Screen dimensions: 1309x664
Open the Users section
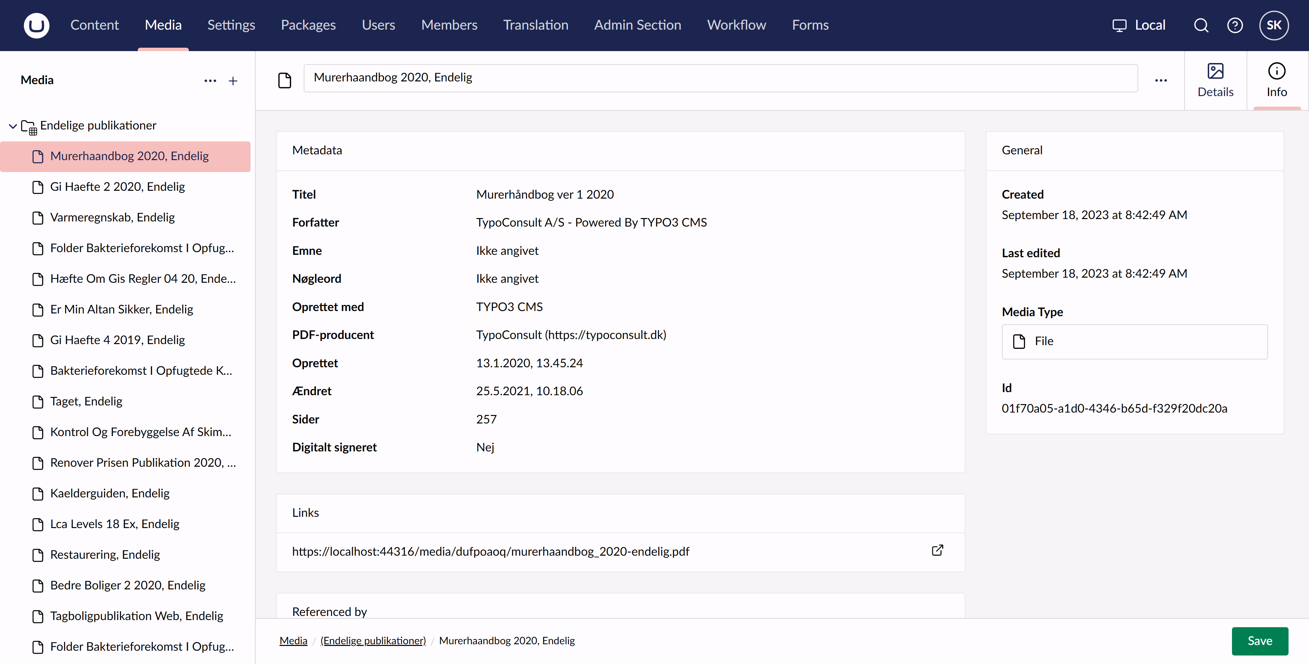tap(378, 25)
